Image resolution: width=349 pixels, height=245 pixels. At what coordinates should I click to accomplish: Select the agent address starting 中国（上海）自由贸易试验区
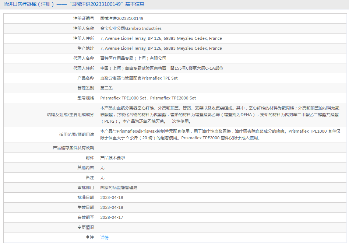(x=162, y=68)
